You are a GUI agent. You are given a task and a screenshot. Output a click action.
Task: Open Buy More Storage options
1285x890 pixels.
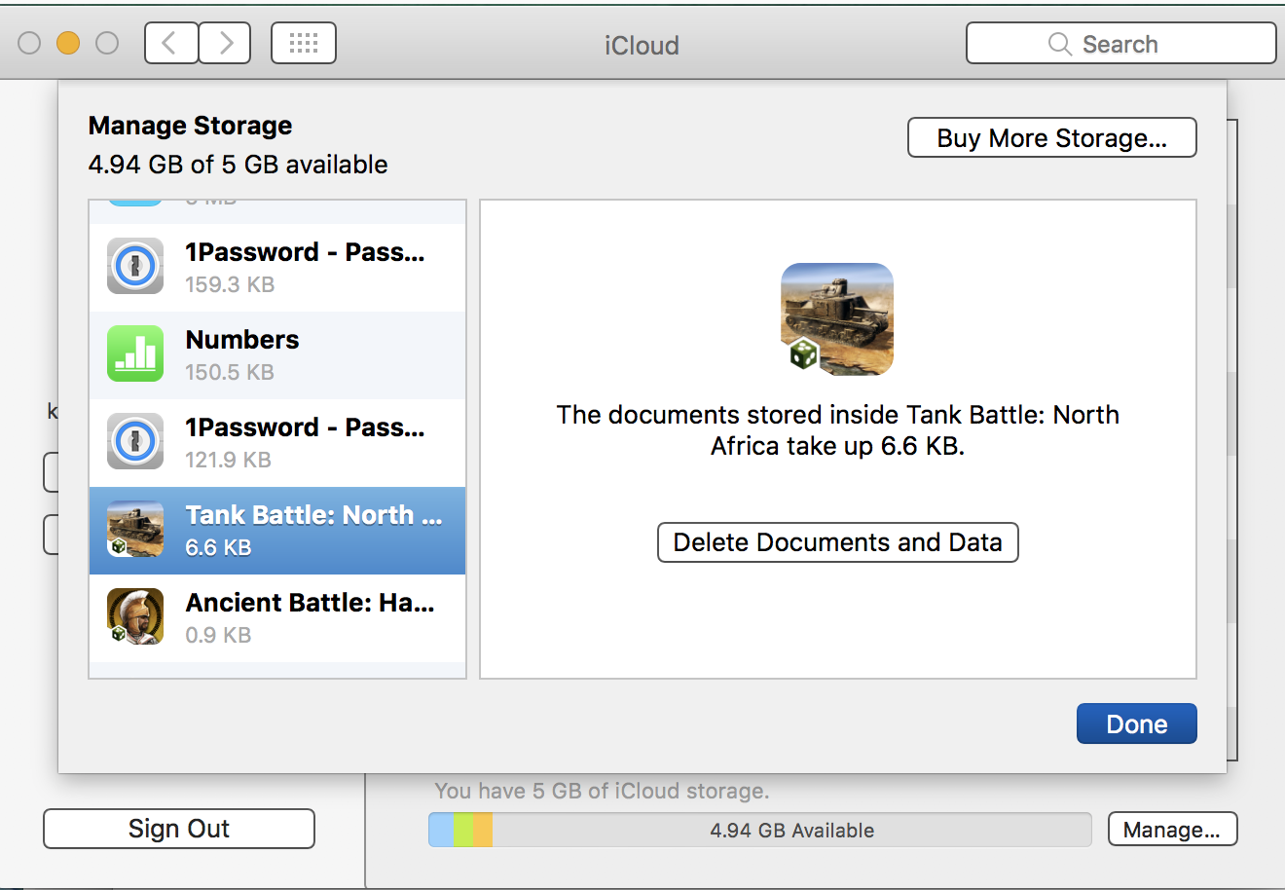pyautogui.click(x=1051, y=138)
